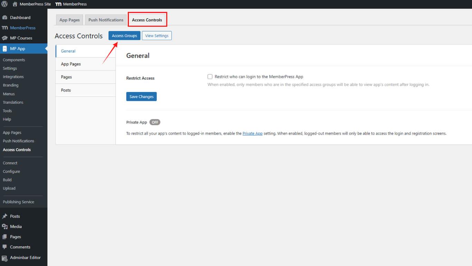Click the WordPress logo icon
This screenshot has width=472, height=266.
4,4
